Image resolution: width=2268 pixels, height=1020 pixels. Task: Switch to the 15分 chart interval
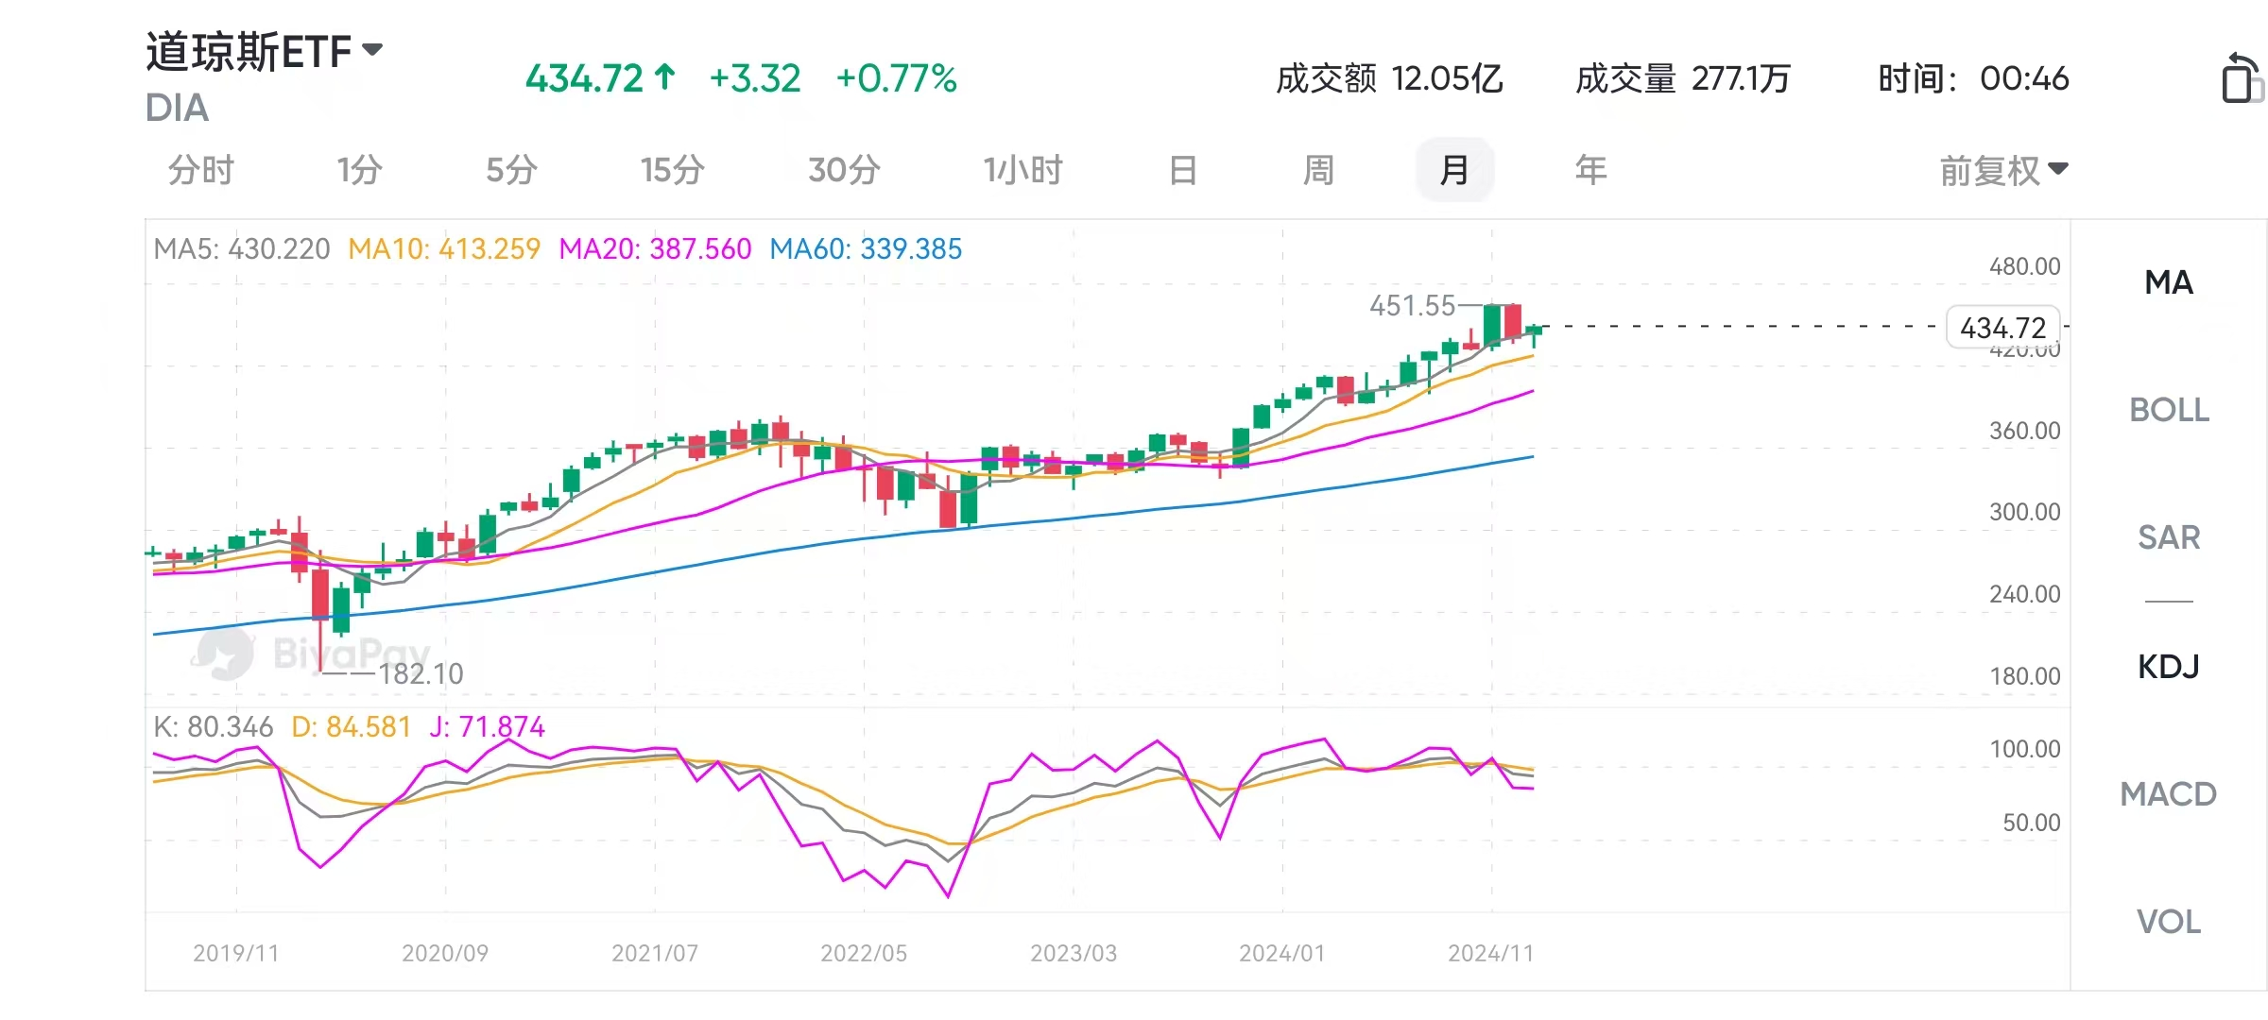[672, 171]
